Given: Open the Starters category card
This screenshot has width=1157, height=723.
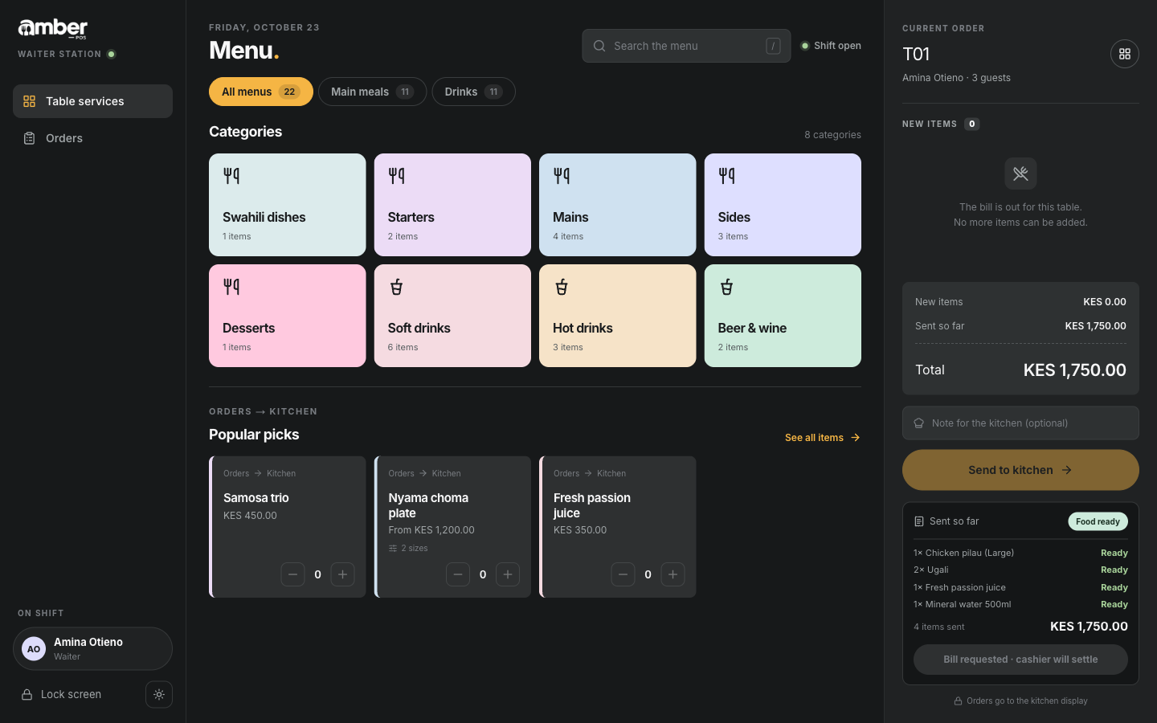Looking at the screenshot, I should 452,205.
